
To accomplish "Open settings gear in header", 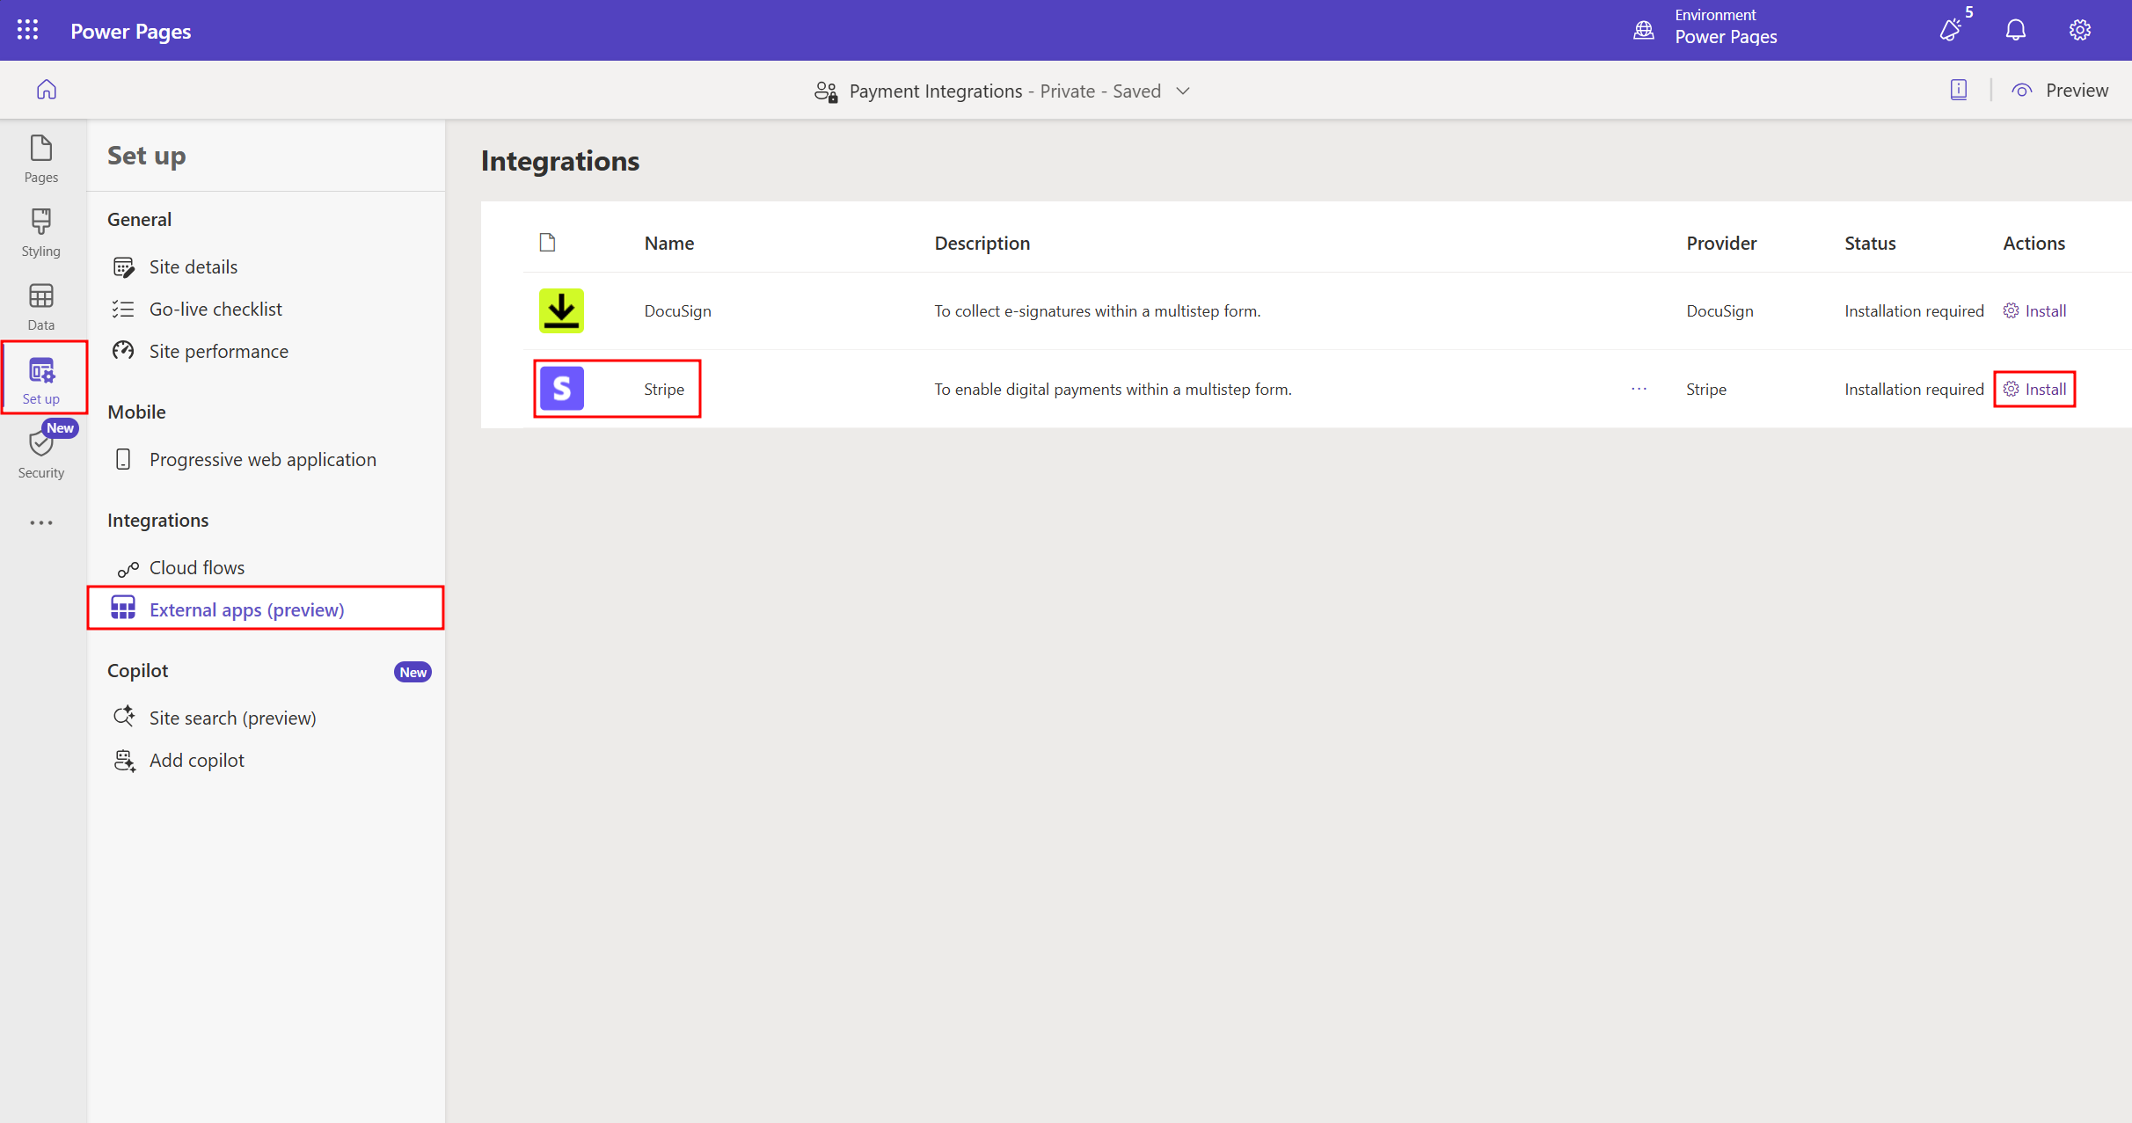I will point(2079,30).
